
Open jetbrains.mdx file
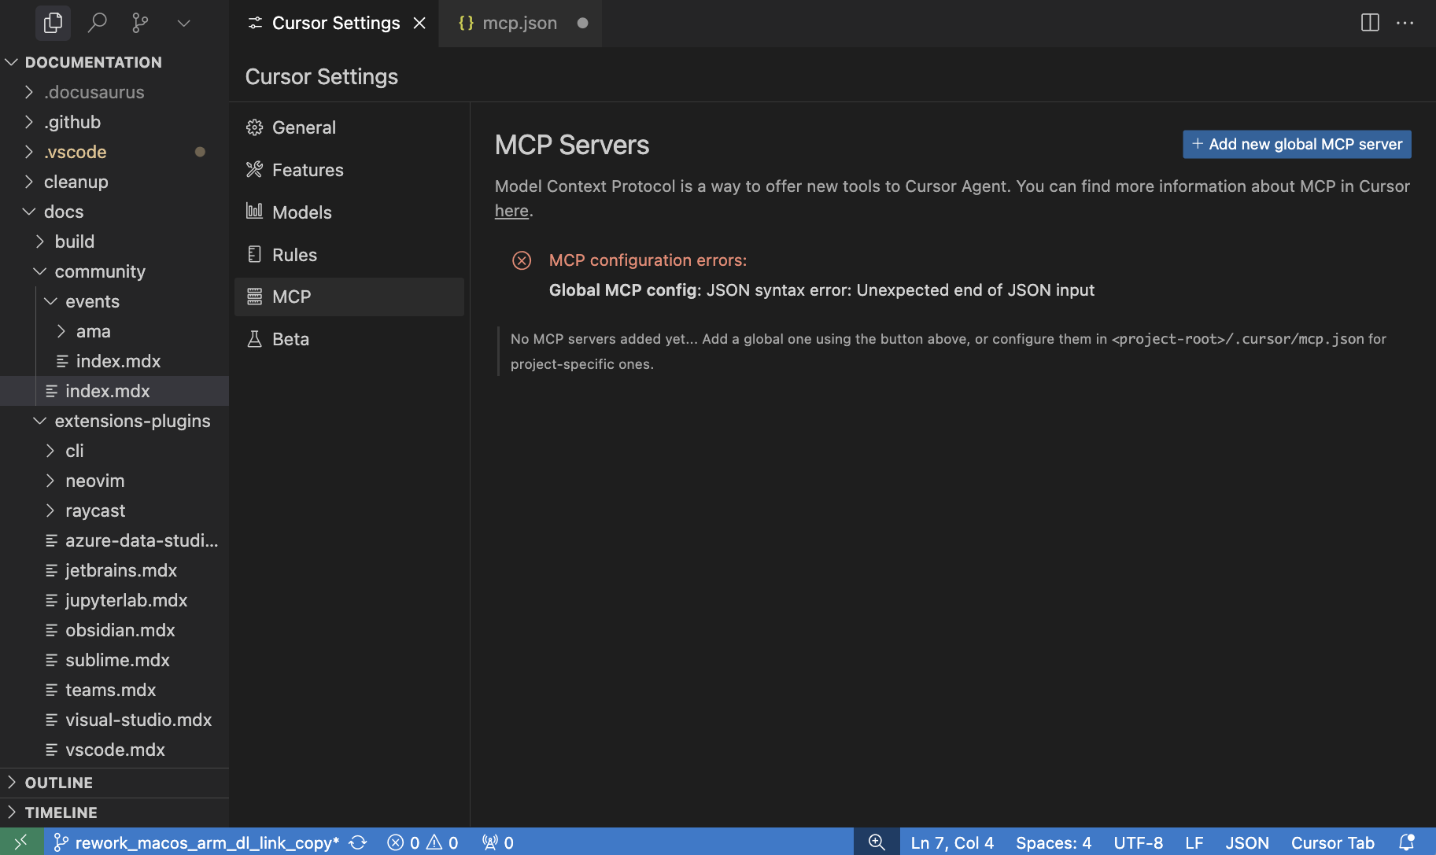point(115,570)
